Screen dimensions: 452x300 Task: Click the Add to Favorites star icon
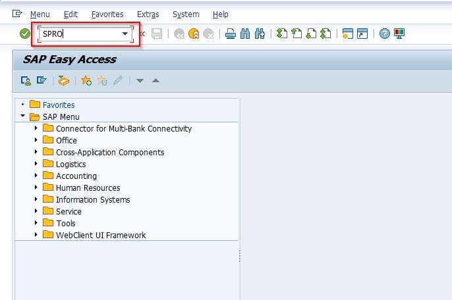click(86, 80)
